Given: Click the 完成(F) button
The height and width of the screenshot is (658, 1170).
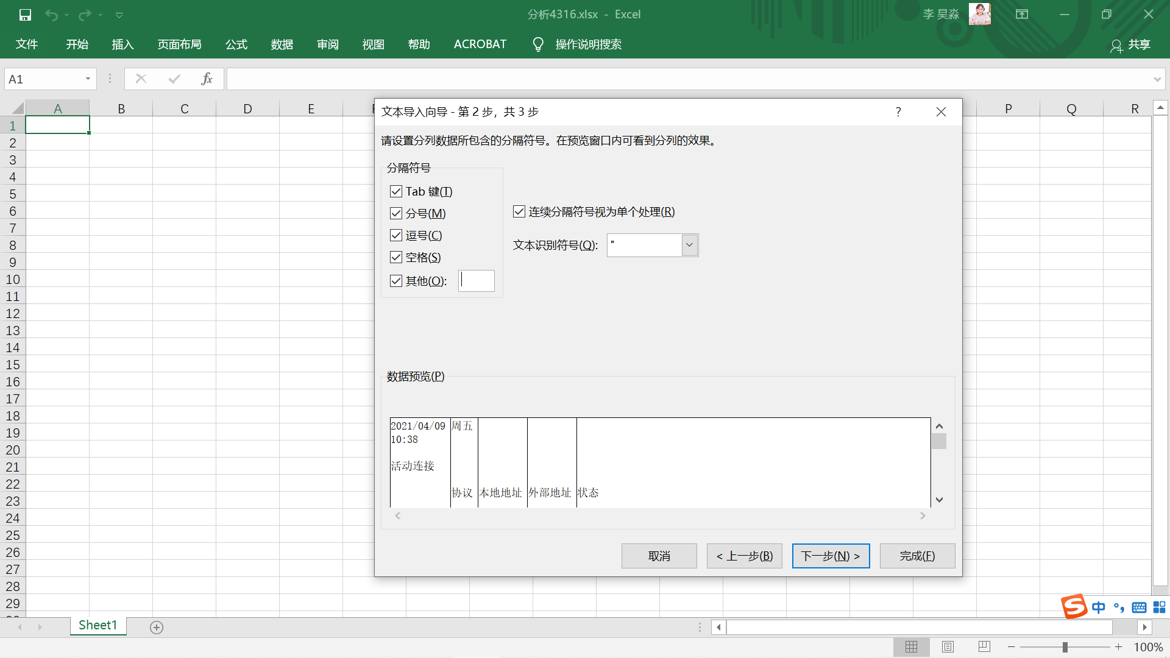Looking at the screenshot, I should point(917,556).
